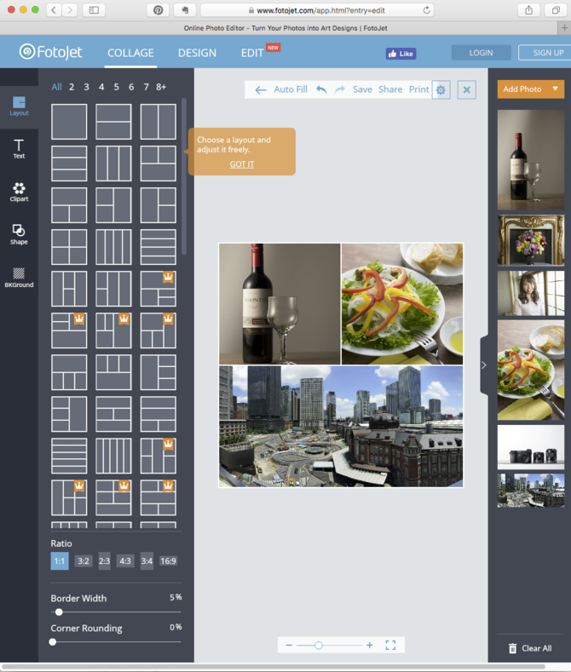Select the single-cell layout template

point(69,121)
